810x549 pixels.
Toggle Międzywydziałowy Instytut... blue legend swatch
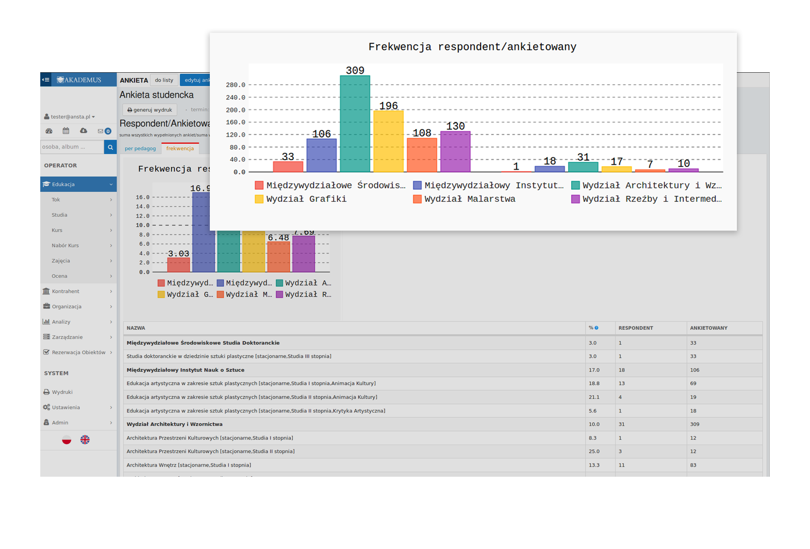click(x=417, y=186)
